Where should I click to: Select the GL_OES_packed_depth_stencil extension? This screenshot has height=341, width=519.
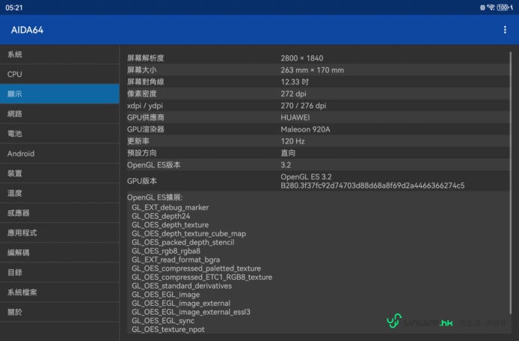(x=183, y=242)
